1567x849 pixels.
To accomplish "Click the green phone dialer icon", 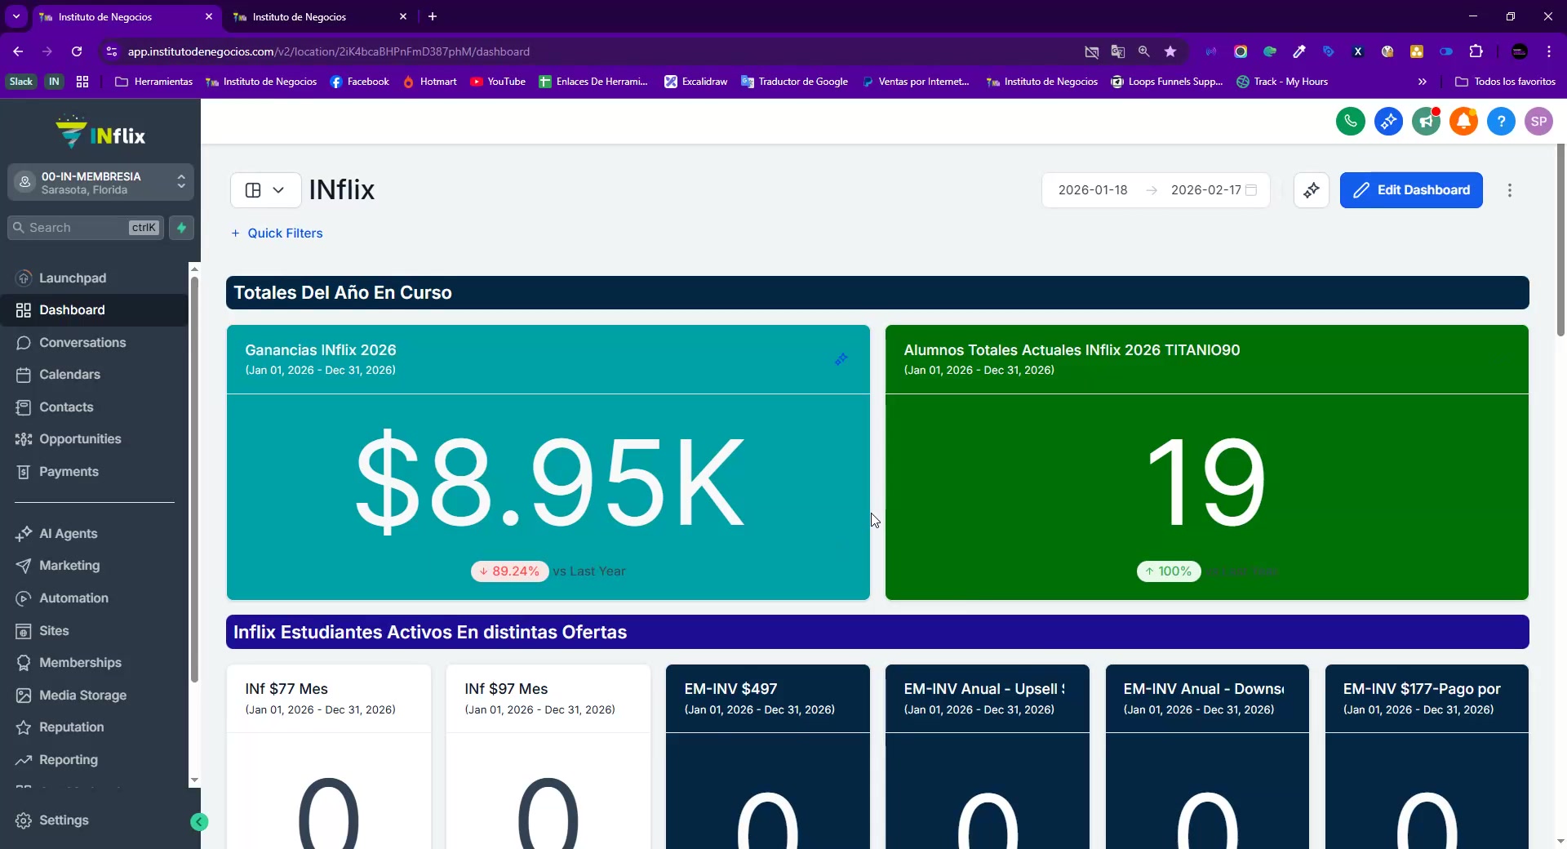I will coord(1351,122).
